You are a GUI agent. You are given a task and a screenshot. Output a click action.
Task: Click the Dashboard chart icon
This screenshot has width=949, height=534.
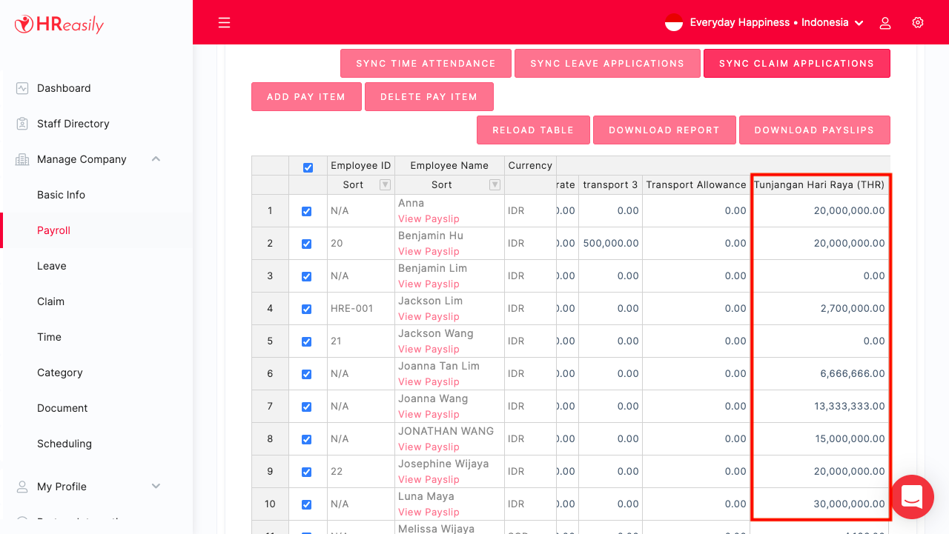coord(22,88)
